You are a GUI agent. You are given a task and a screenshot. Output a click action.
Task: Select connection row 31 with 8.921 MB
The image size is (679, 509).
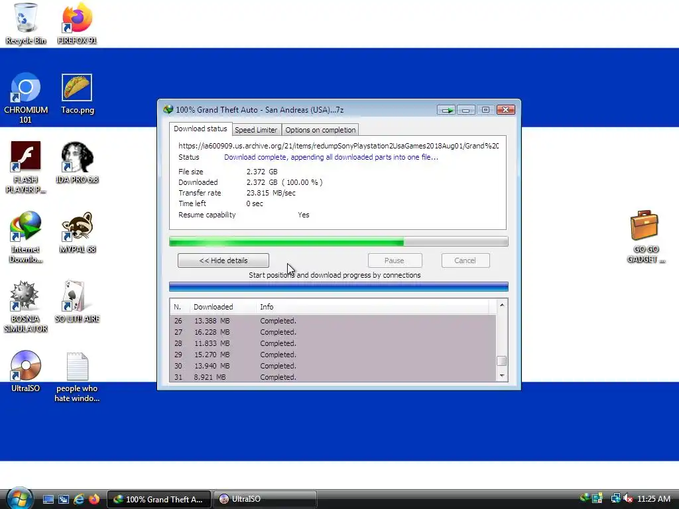(x=333, y=377)
